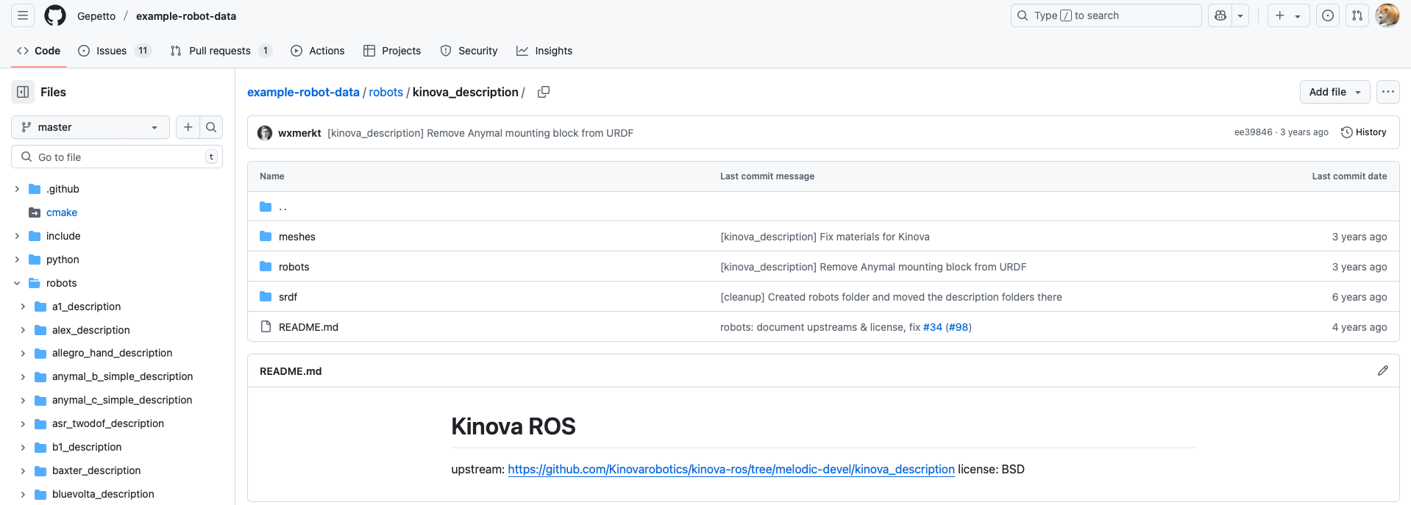The height and width of the screenshot is (505, 1411).
Task: Open the cleanup Created robots folder commit
Action: (891, 297)
